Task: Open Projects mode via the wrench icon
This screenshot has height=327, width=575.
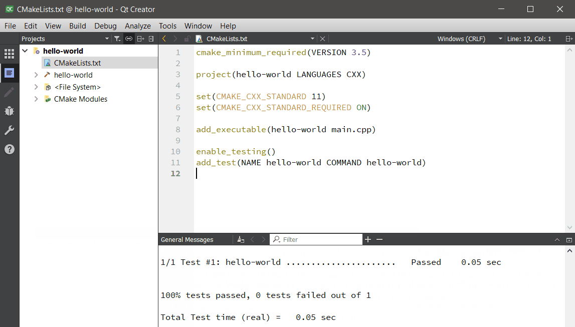Action: coord(9,130)
